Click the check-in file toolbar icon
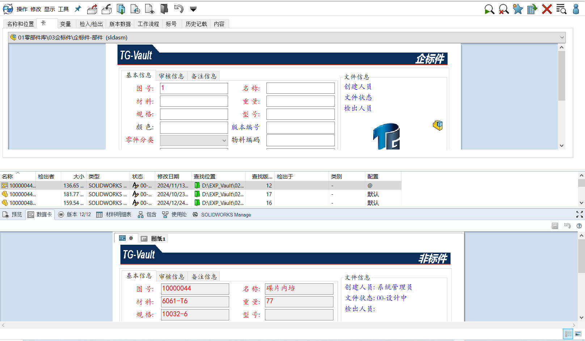Viewport: 585px width, 341px height. (x=107, y=9)
